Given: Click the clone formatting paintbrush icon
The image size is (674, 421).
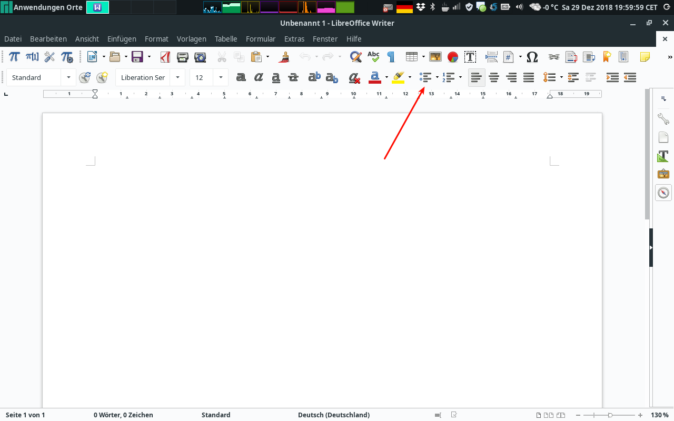Looking at the screenshot, I should click(x=285, y=57).
